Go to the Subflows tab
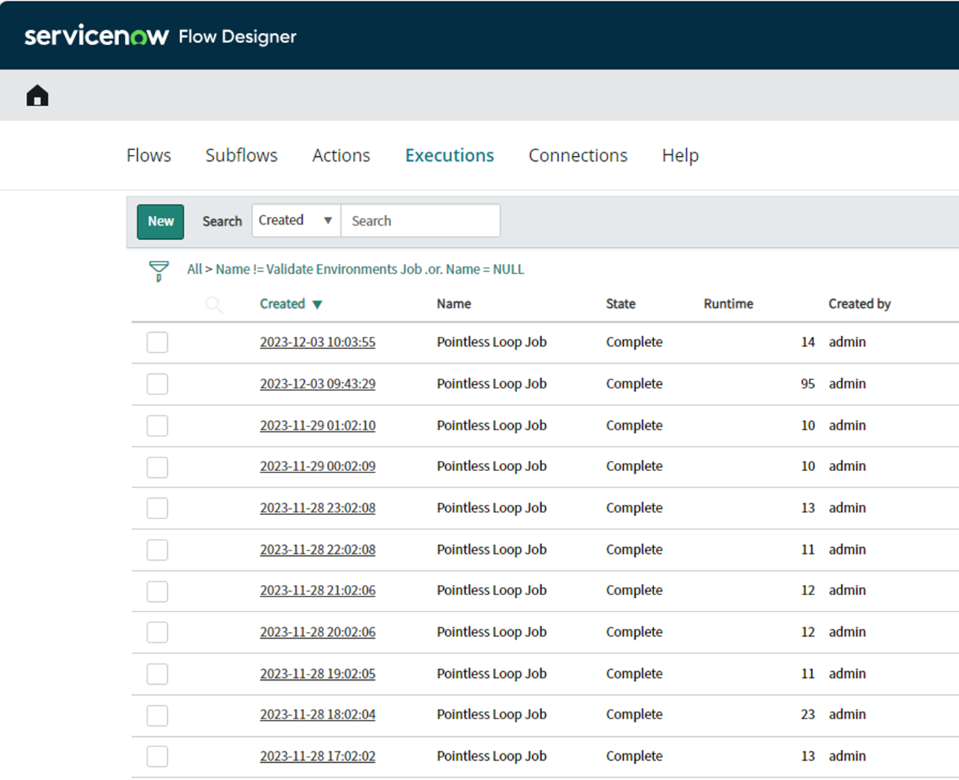 point(240,155)
